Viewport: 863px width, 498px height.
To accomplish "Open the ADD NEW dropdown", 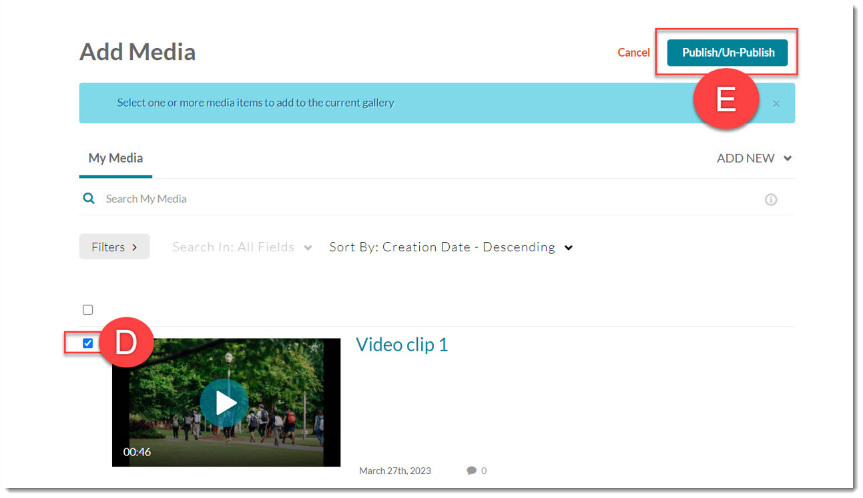I will (754, 159).
